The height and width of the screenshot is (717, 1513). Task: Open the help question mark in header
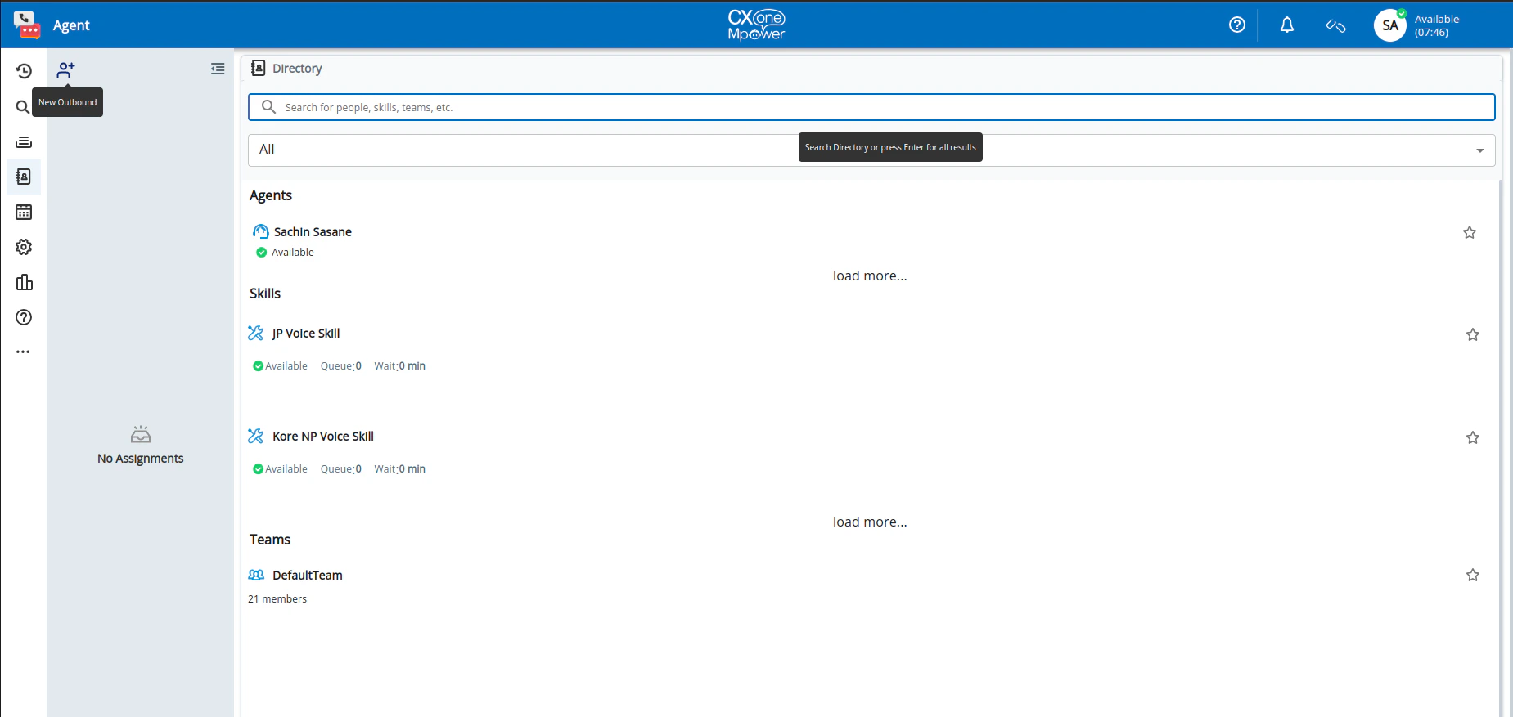pyautogui.click(x=1237, y=25)
